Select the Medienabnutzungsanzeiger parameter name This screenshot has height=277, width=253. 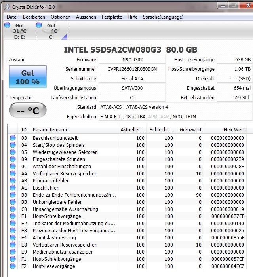(x=63, y=252)
